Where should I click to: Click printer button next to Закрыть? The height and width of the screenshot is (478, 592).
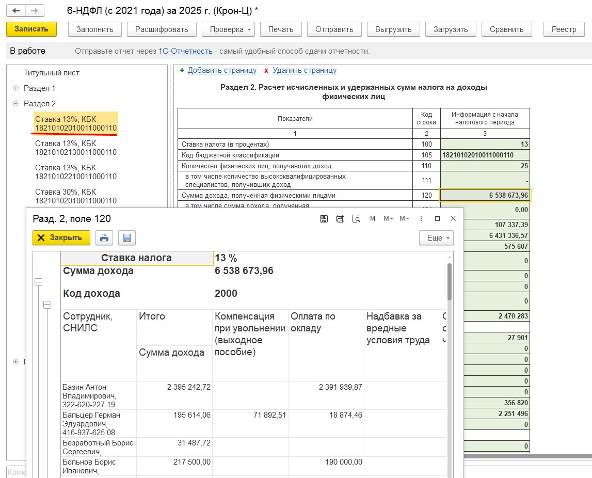coord(104,238)
